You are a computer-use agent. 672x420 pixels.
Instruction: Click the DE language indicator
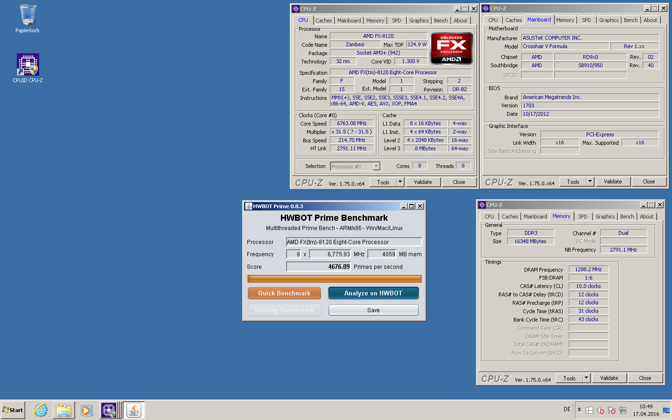(x=567, y=409)
